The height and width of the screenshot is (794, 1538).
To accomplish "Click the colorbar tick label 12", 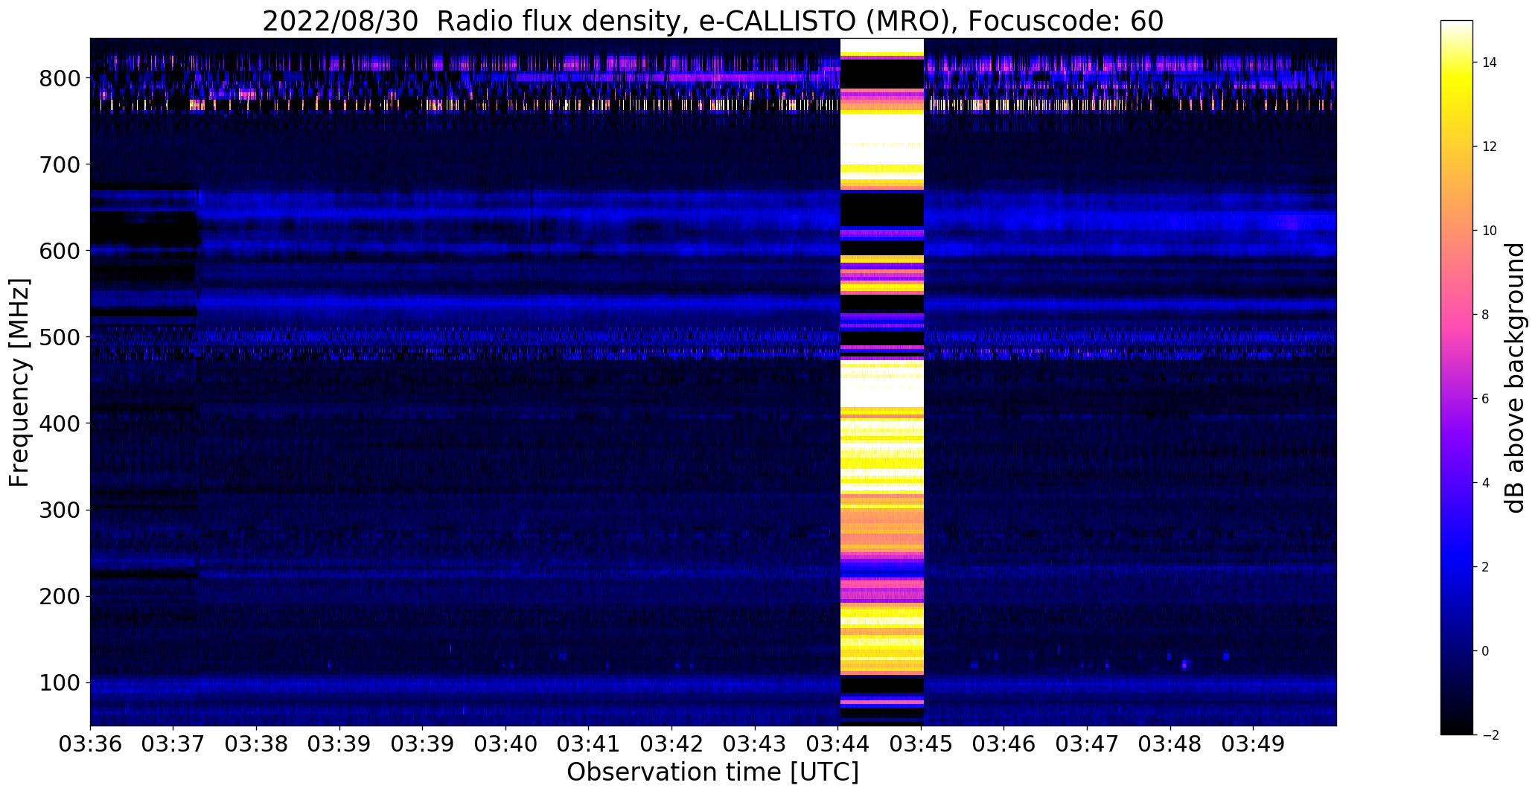I will pyautogui.click(x=1490, y=147).
